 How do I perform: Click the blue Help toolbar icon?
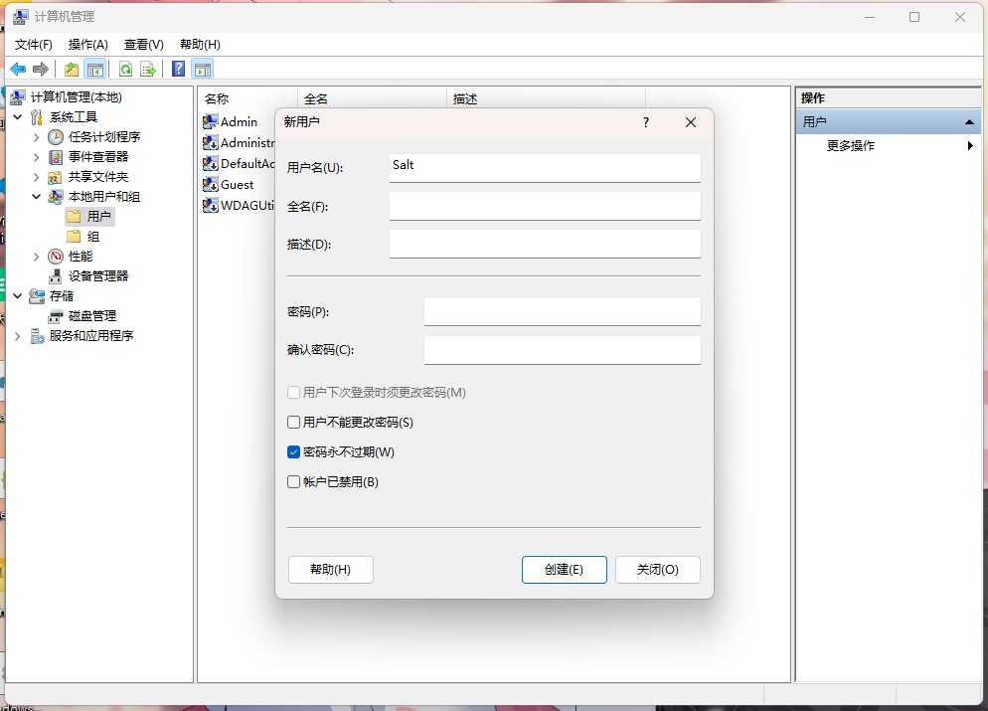[x=179, y=69]
